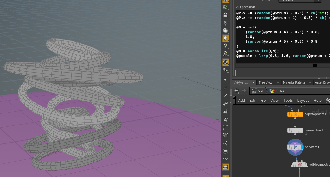Click the polywire1 node label

pyautogui.click(x=312, y=147)
